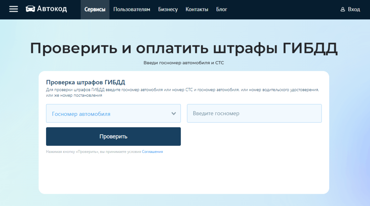Open the hamburger menu
Viewport: 370px width, 206px height.
(x=13, y=9)
